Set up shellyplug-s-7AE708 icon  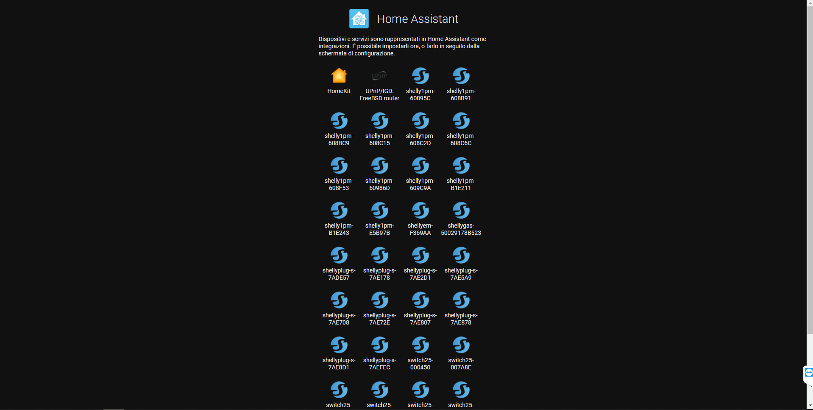[339, 300]
